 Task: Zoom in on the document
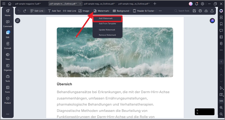point(221,107)
